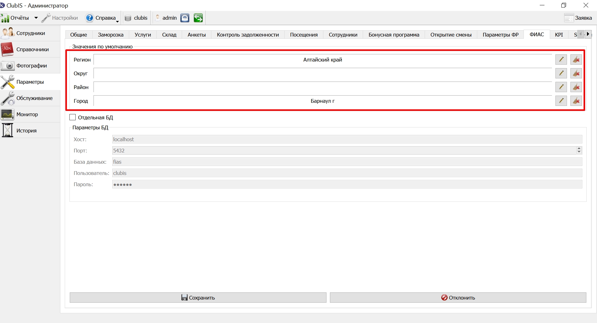Switch to the Анкеты tab
597x323 pixels.
pos(197,35)
